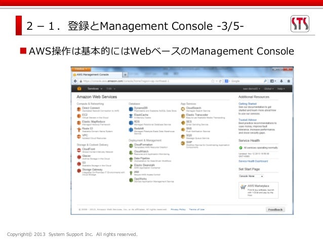Open the Edit dropdown in navbar
The image size is (323, 242).
pyautogui.click(x=111, y=88)
